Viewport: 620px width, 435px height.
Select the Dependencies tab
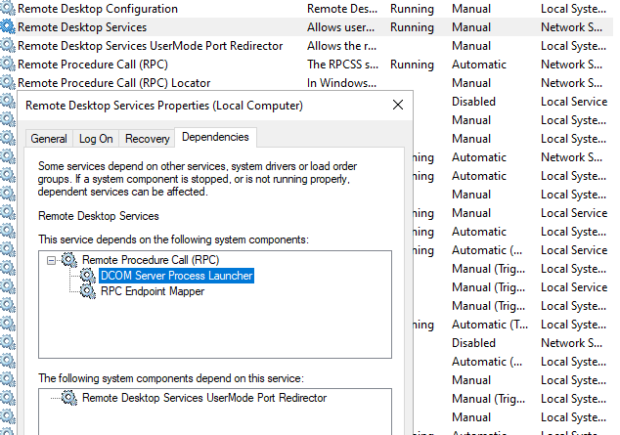(215, 137)
